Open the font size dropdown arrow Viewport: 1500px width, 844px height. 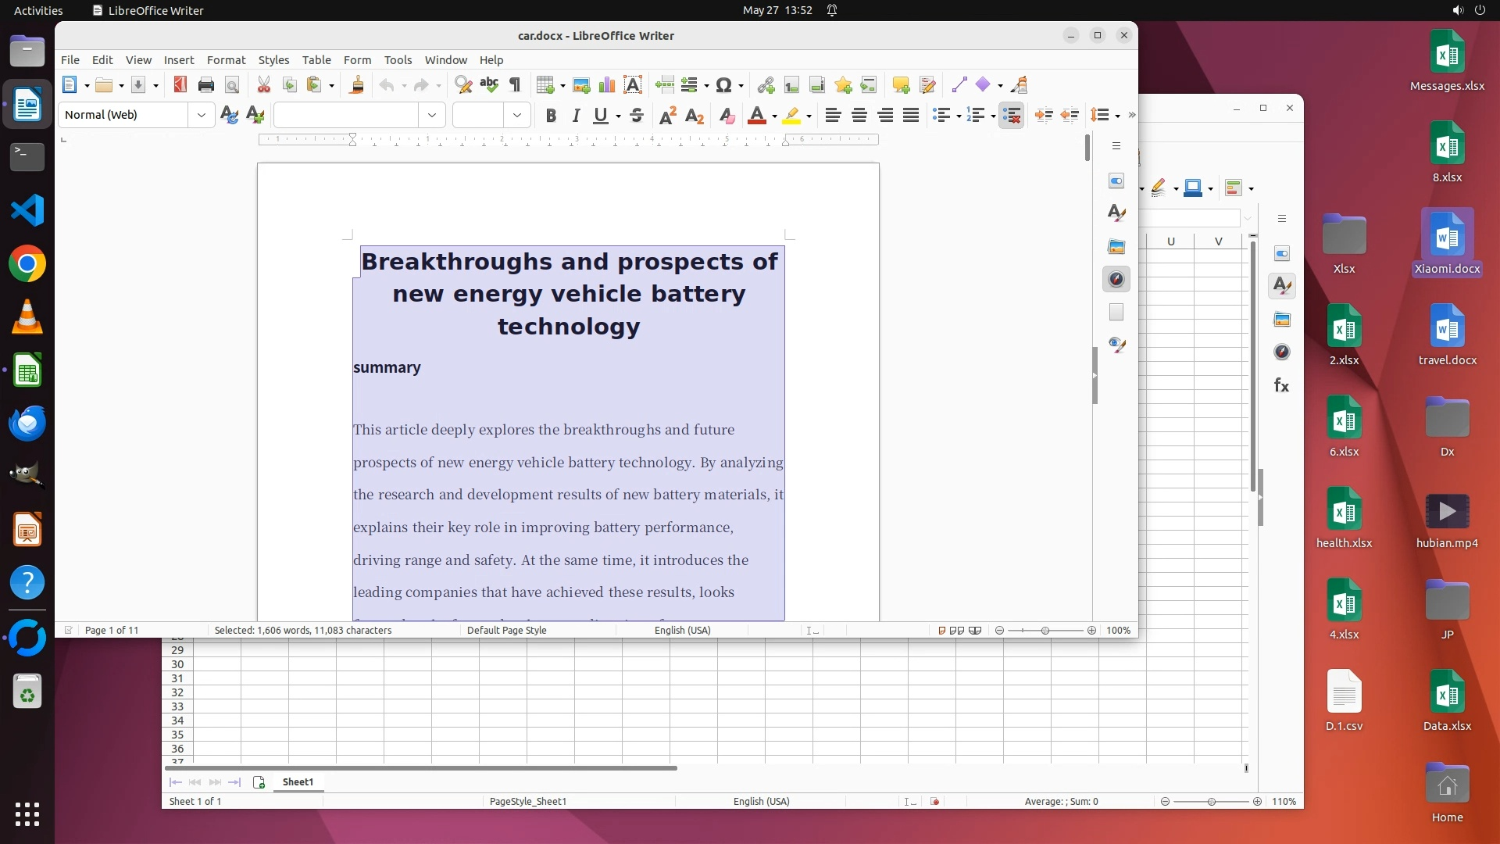click(516, 115)
